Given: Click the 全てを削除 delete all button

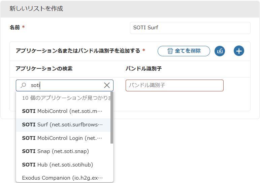Looking at the screenshot, I should 184,51.
